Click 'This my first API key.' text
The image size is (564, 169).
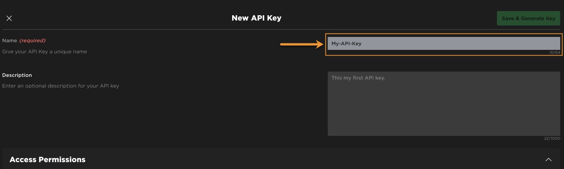point(358,78)
